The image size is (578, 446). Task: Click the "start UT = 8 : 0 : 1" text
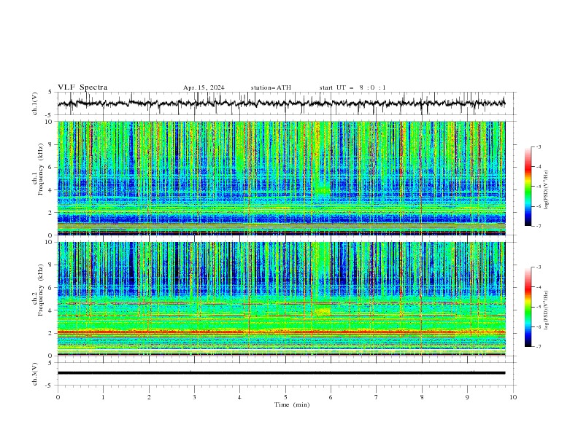pos(352,87)
